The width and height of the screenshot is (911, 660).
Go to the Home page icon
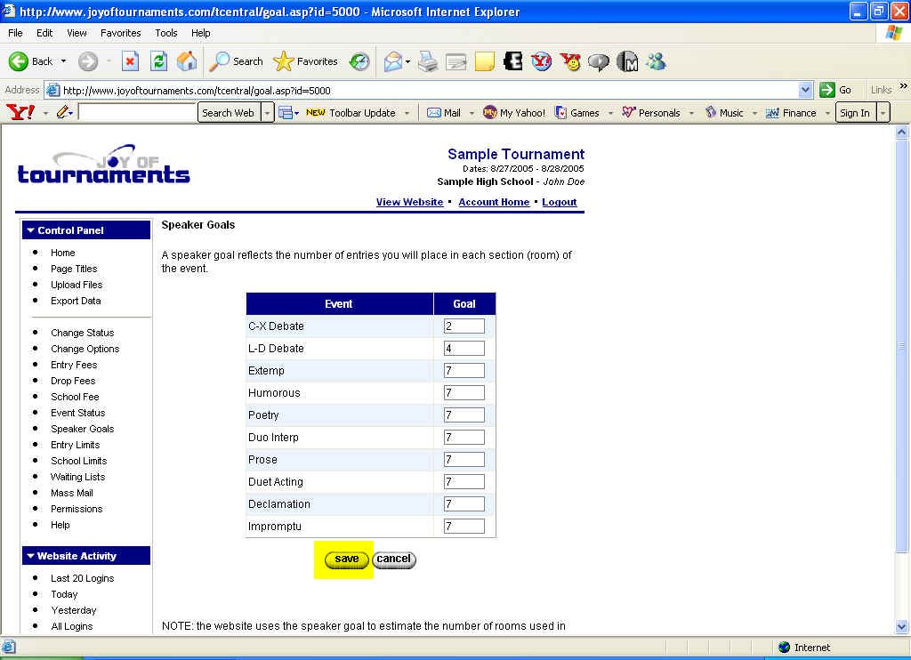click(x=187, y=61)
